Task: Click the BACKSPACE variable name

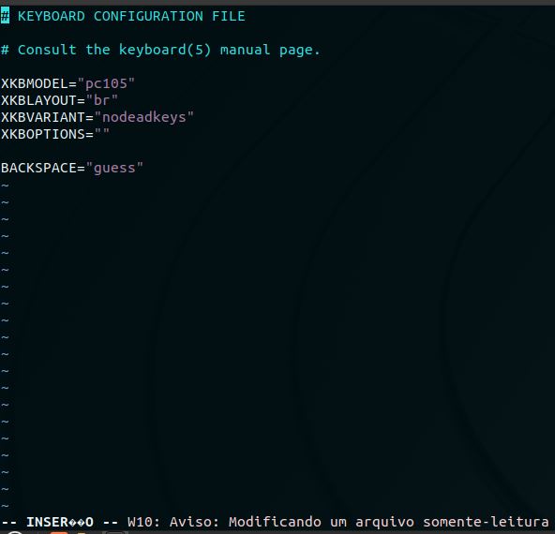Action: tap(38, 168)
